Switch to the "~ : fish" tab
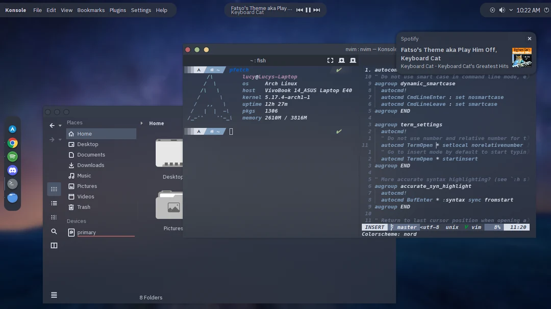551x309 pixels. 259,60
